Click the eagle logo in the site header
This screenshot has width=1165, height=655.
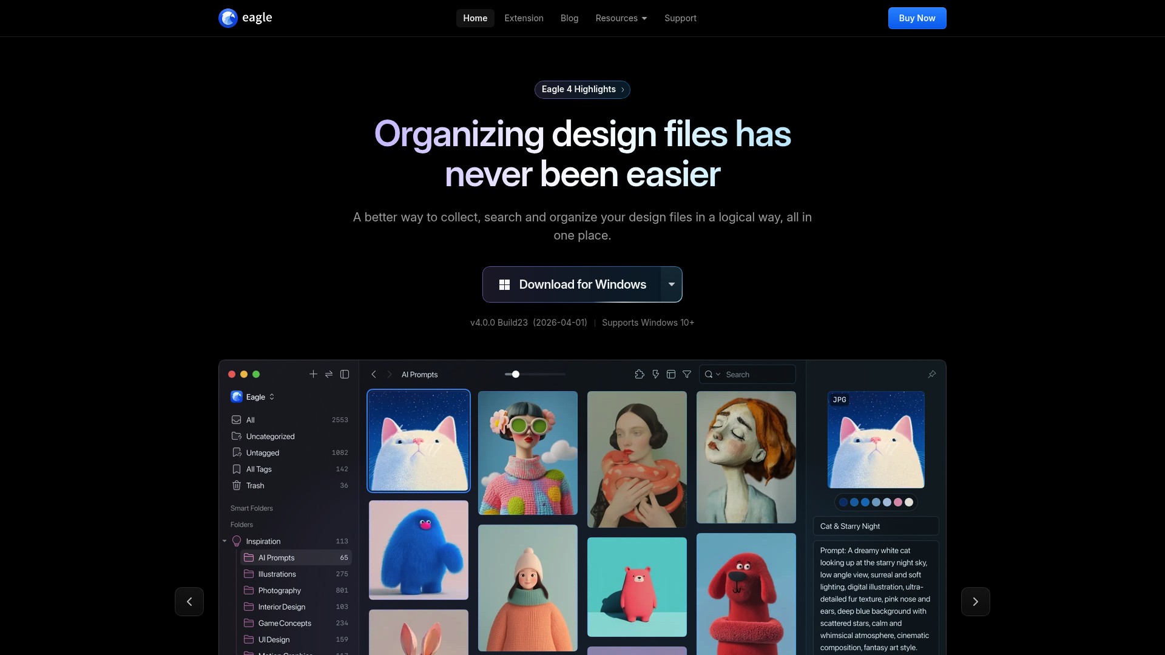pyautogui.click(x=245, y=18)
